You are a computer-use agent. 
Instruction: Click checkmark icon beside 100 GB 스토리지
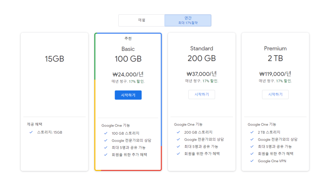coord(106,133)
